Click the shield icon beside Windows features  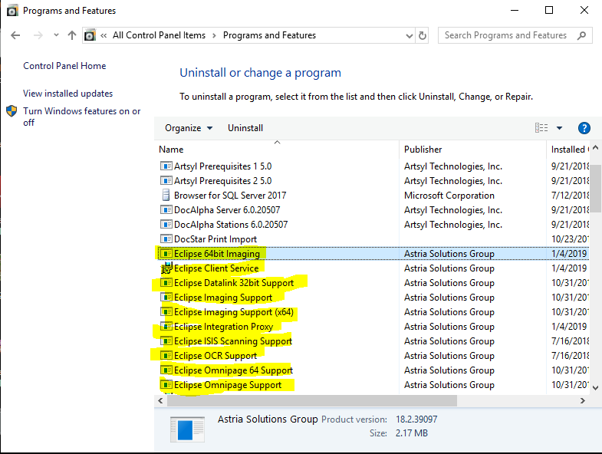(12, 111)
